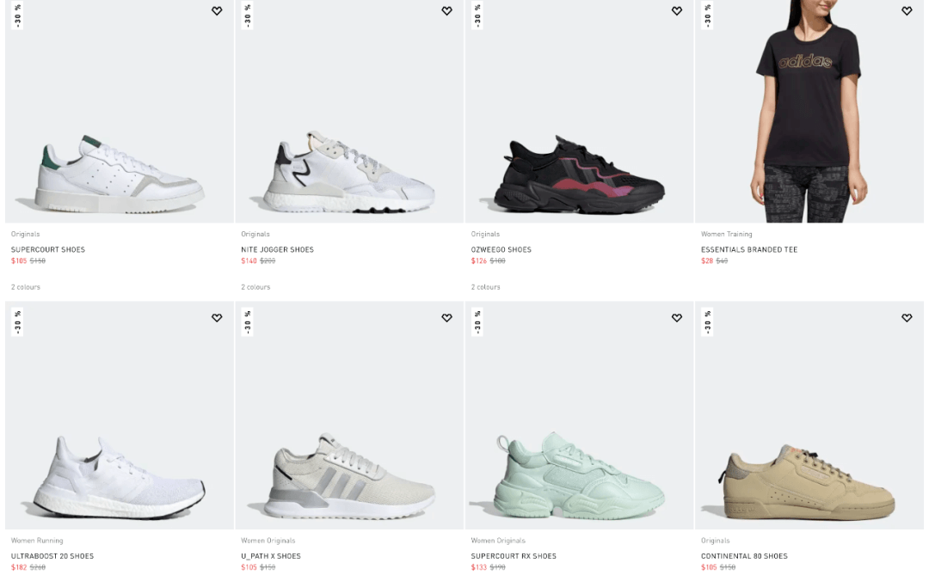Favorite Supercourt RX Shoes heart icon
Screen dimensions: 929x581
click(677, 317)
